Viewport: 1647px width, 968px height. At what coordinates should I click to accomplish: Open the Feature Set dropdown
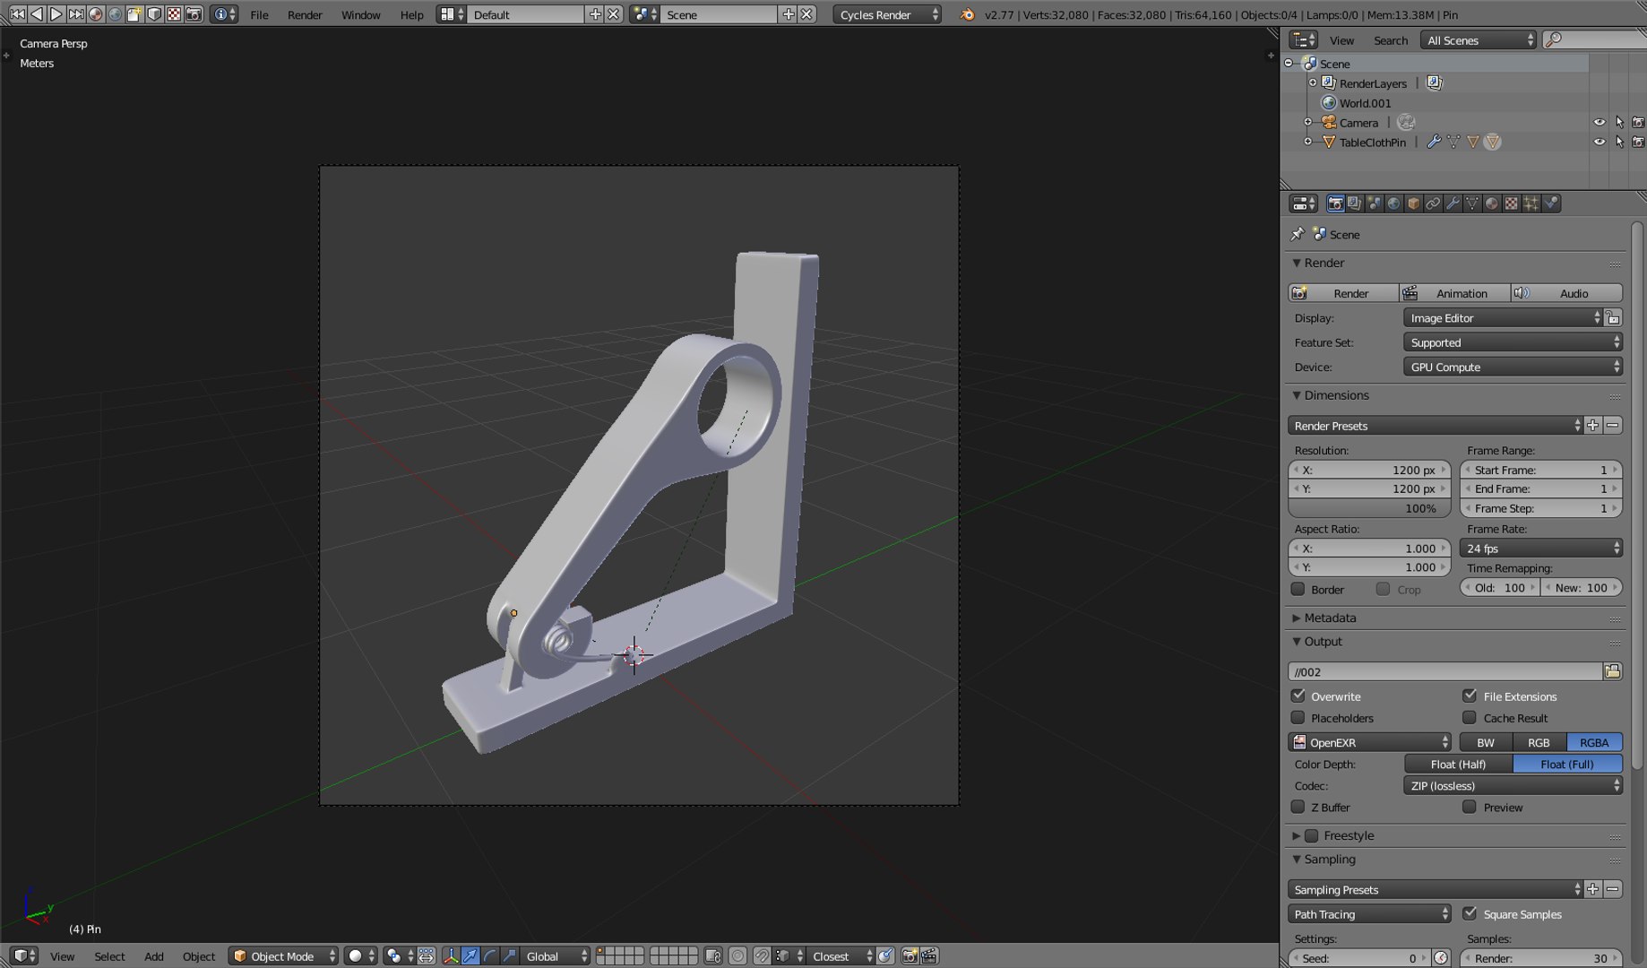(1513, 342)
